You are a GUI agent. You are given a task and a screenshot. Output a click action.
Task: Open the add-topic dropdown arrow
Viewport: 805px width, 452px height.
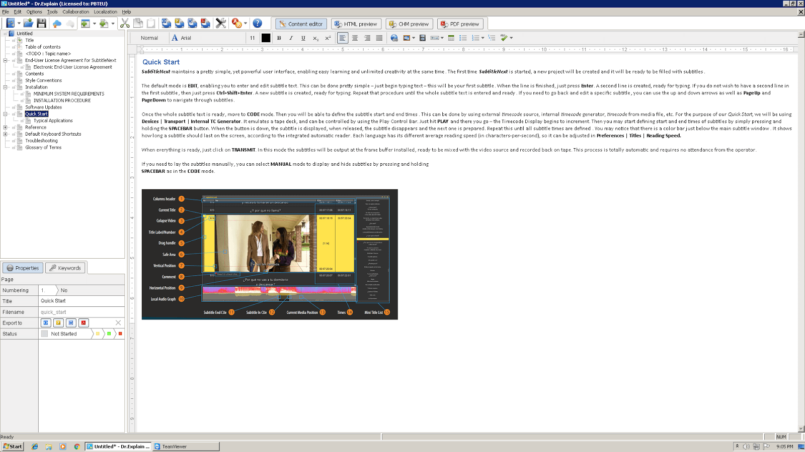click(113, 23)
